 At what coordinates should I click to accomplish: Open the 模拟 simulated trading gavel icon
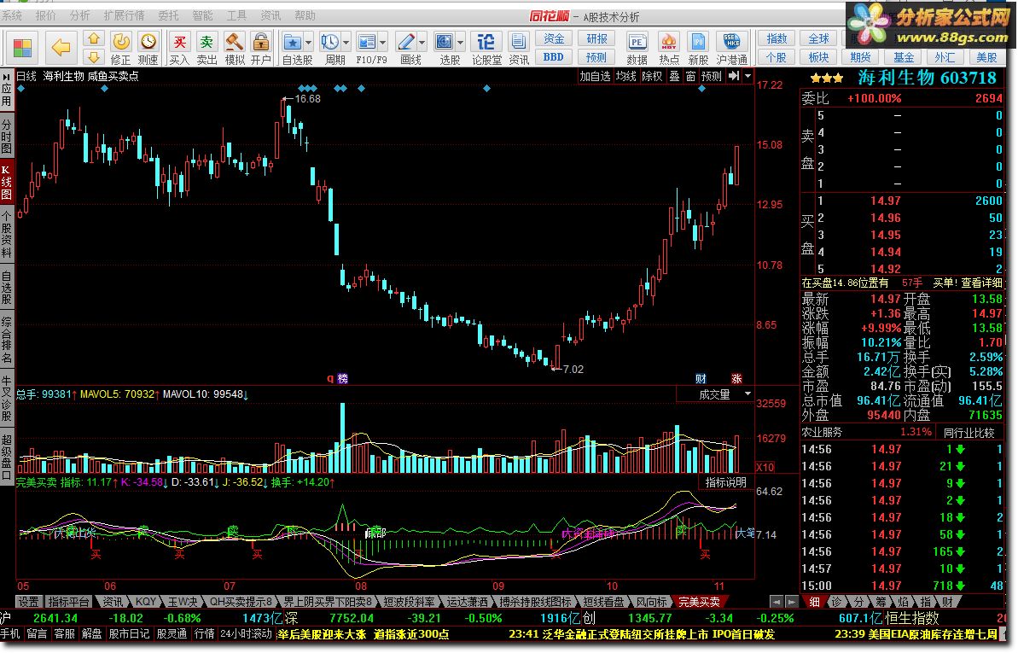tap(235, 48)
